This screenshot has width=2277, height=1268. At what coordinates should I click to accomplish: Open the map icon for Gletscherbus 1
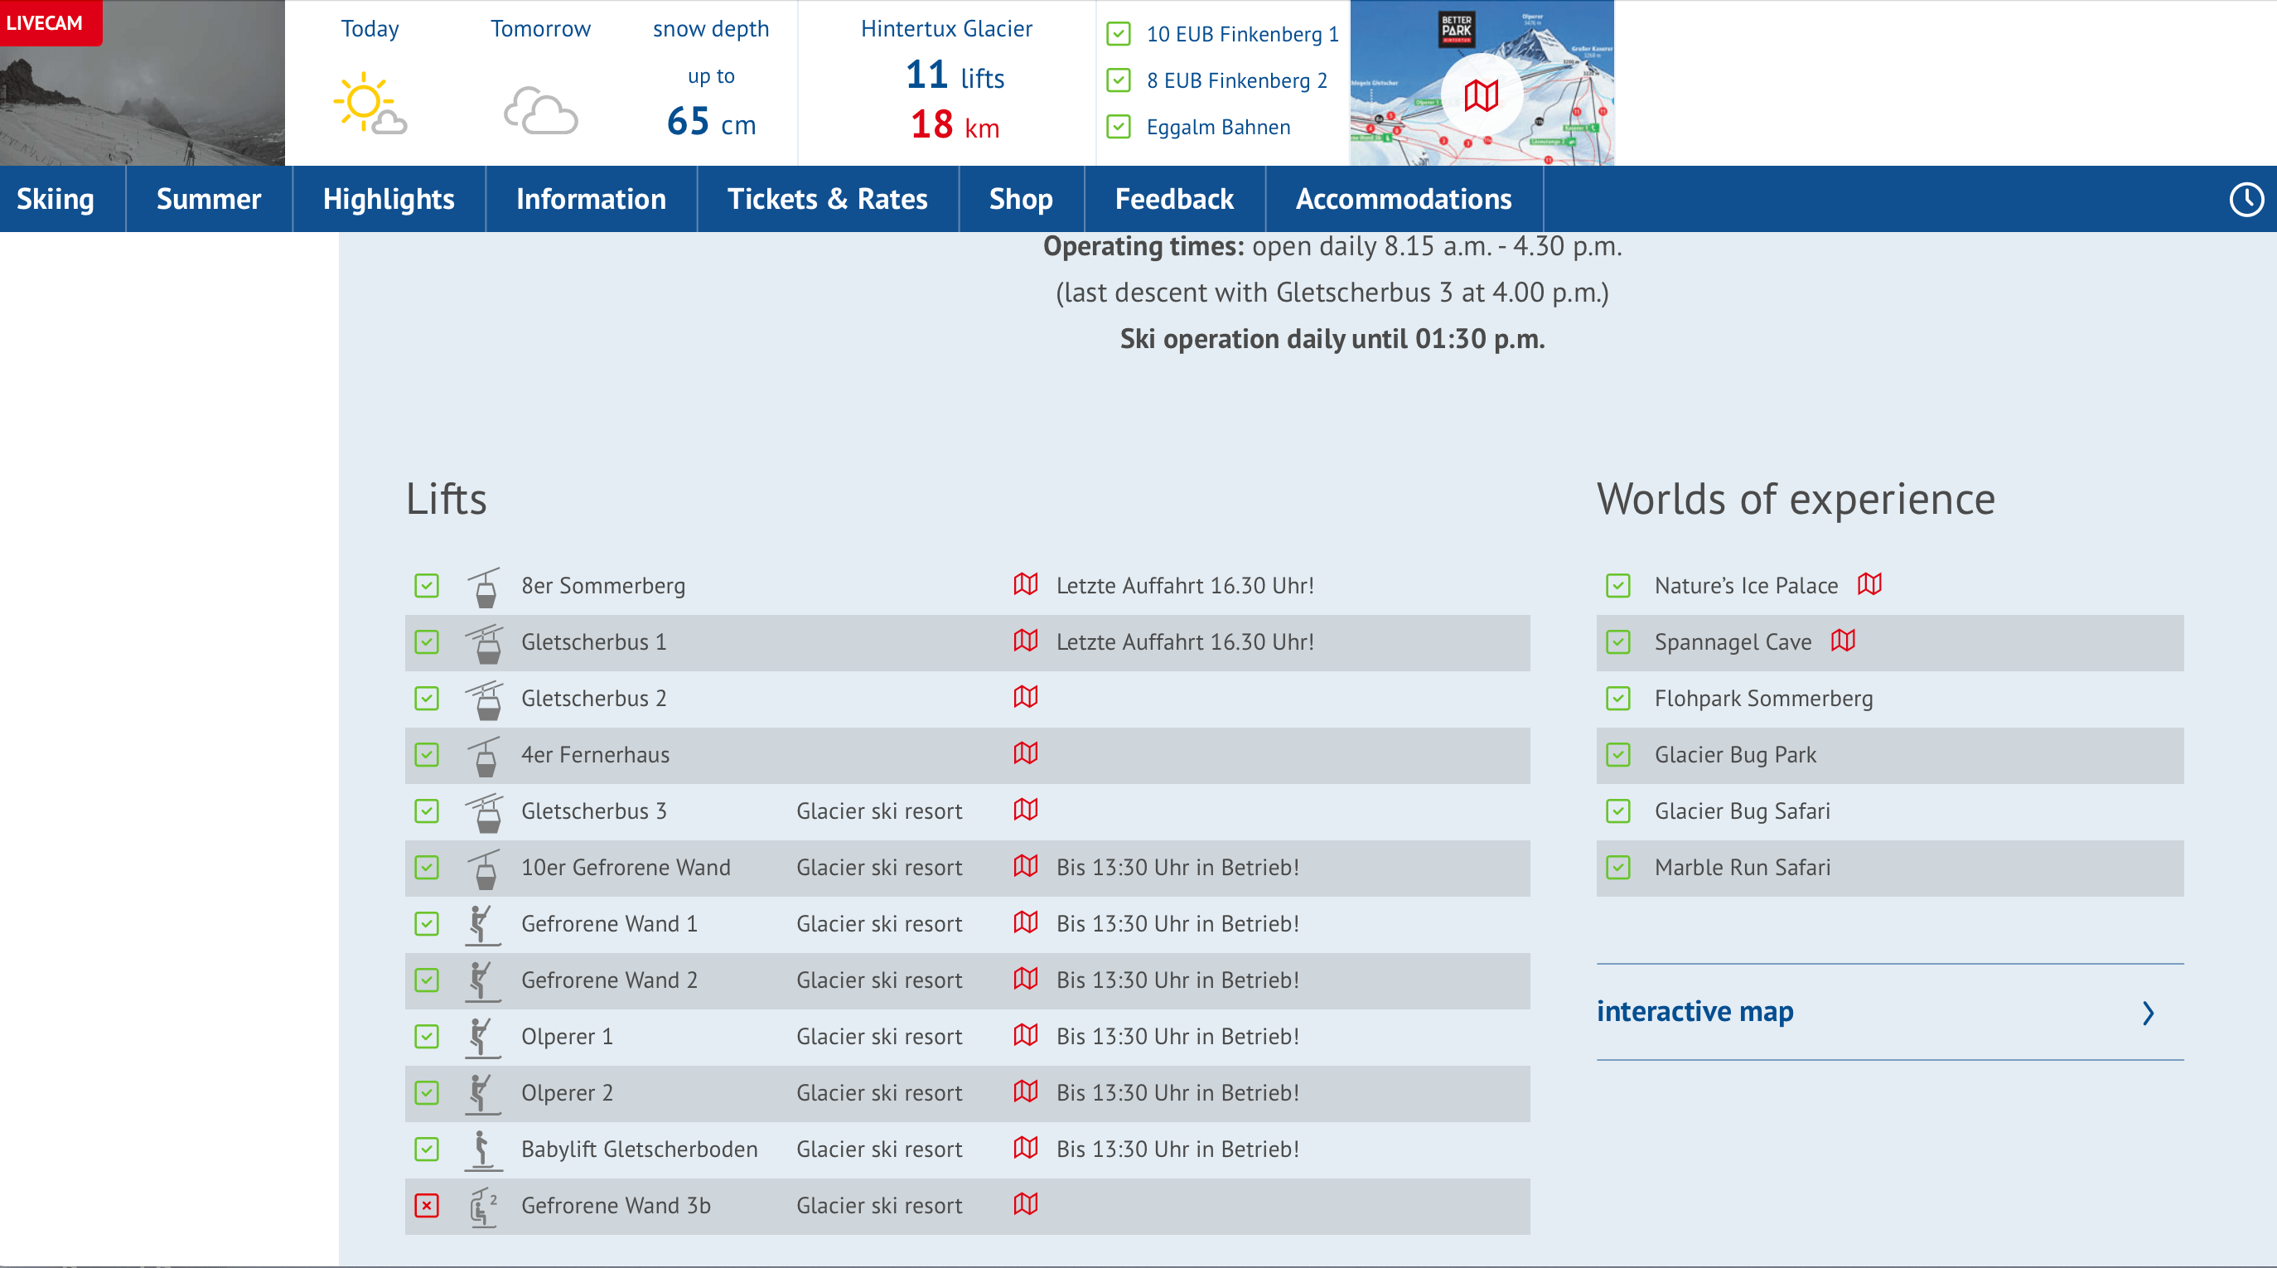[x=1025, y=640]
